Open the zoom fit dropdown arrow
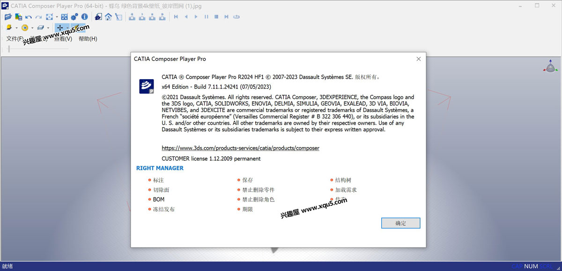The image size is (562, 271). (57, 17)
